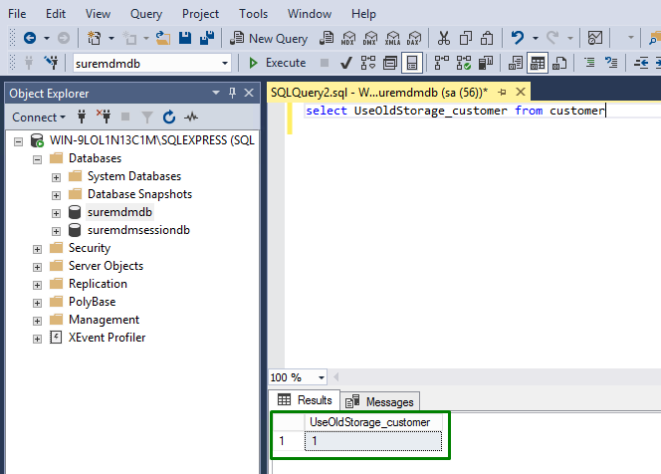
Task: Click the Change Connection icon
Action: pos(52,64)
